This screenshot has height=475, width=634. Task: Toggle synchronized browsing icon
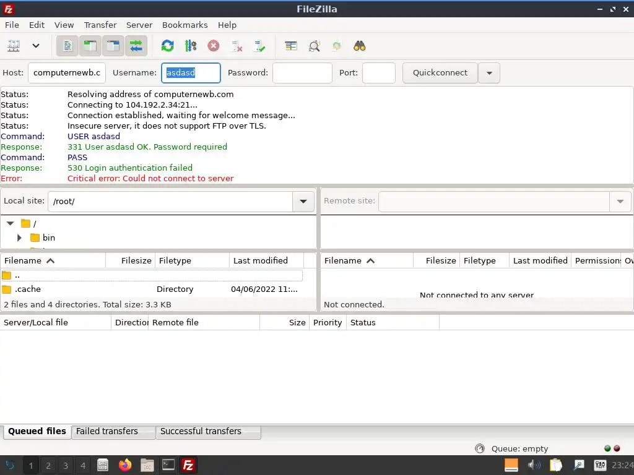(337, 46)
